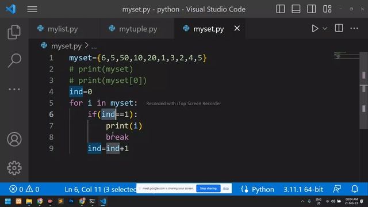Click the warnings triangle icon in status bar

[29, 189]
